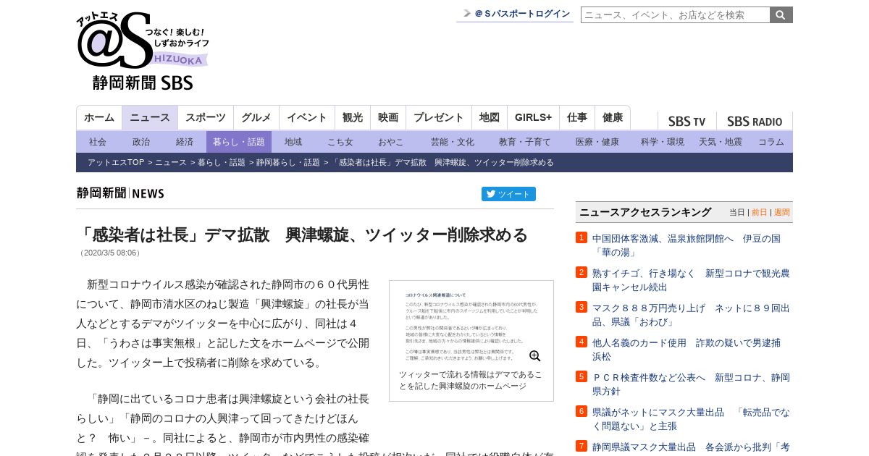
Task: Open ranked article 他人名義のカード使用
Action: (x=686, y=350)
